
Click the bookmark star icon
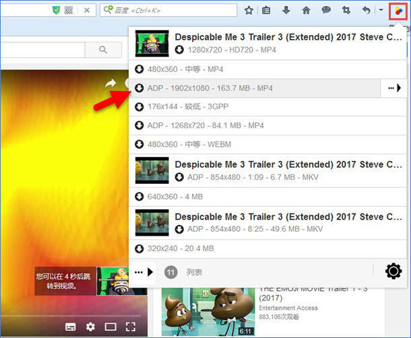249,11
